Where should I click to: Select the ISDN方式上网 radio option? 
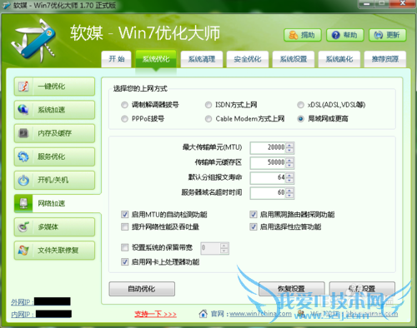pos(208,105)
